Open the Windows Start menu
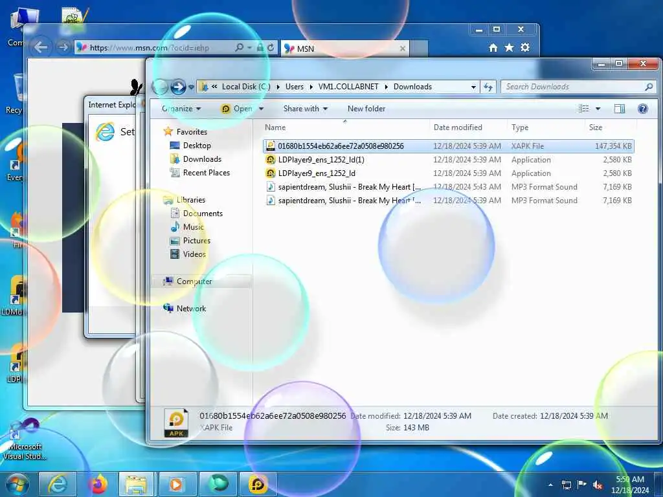 pyautogui.click(x=17, y=484)
